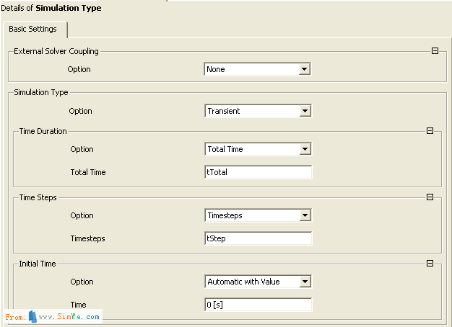The image size is (452, 327).
Task: Click the Total Time field containing tTotal
Action: coord(258,172)
